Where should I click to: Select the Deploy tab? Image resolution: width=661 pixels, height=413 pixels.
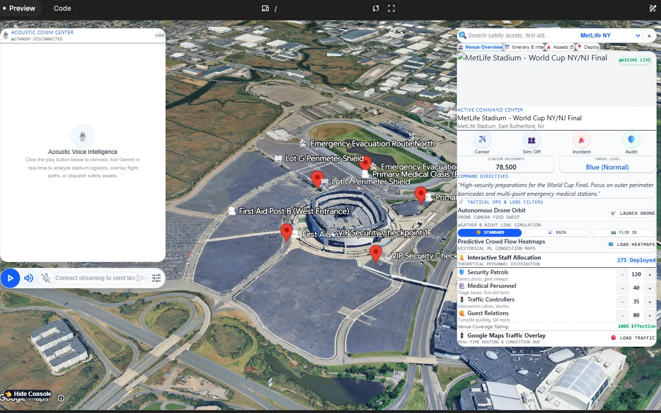click(588, 47)
